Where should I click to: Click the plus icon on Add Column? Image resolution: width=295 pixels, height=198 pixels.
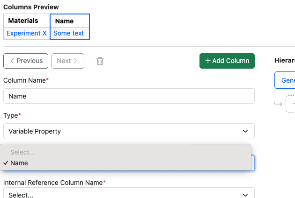208,61
